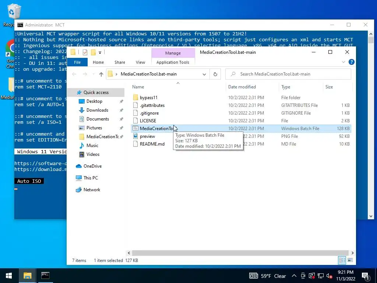The height and width of the screenshot is (283, 377).
Task: Open weather widget showing 59°F Clear
Action: point(268,276)
